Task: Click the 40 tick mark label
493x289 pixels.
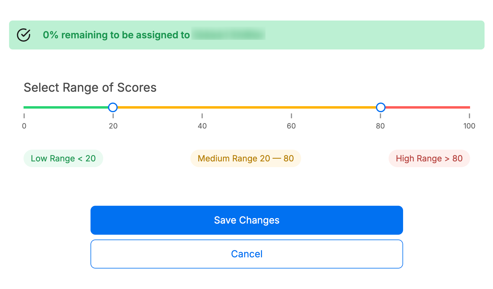Action: [x=202, y=126]
